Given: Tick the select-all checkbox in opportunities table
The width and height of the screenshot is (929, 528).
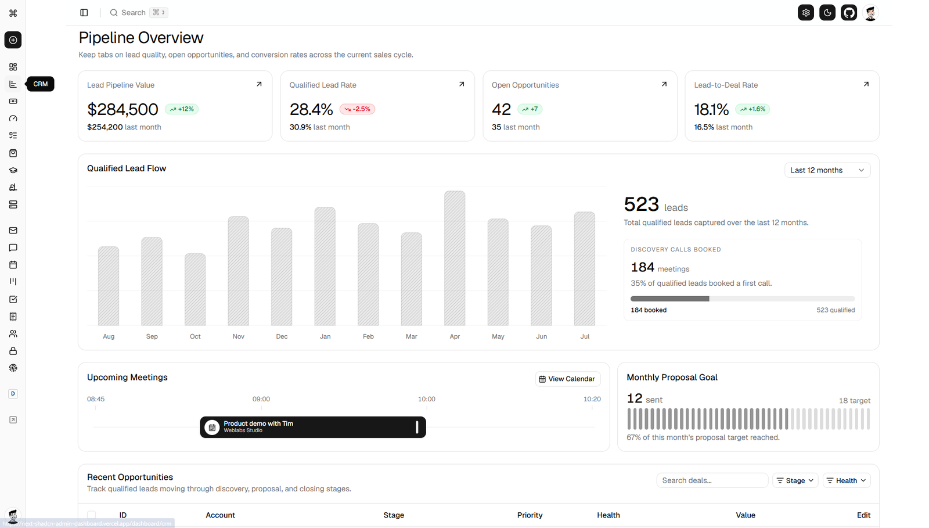Looking at the screenshot, I should [92, 515].
